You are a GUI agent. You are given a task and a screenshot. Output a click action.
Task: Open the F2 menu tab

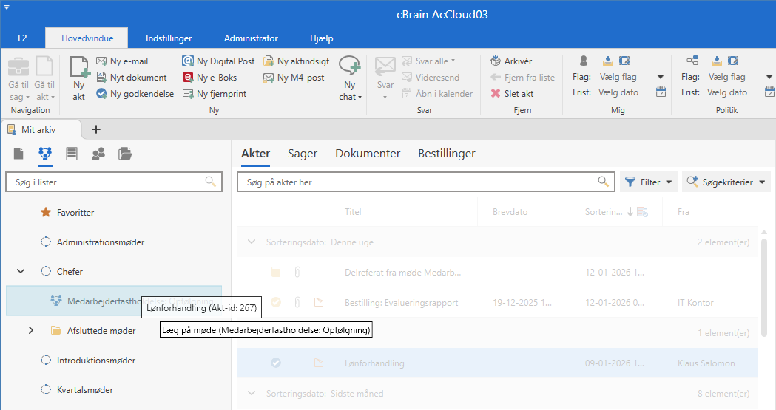[x=22, y=38]
